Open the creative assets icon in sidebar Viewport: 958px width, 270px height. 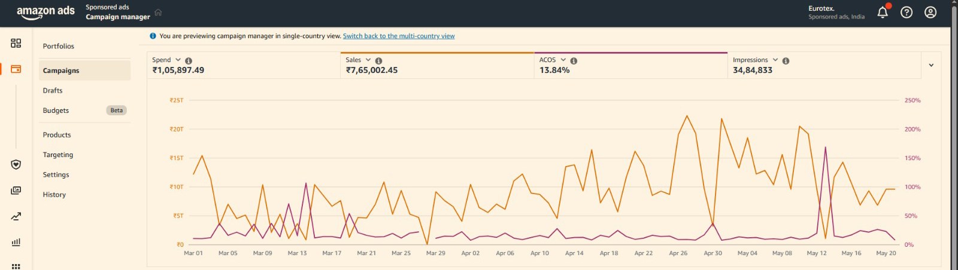point(16,191)
